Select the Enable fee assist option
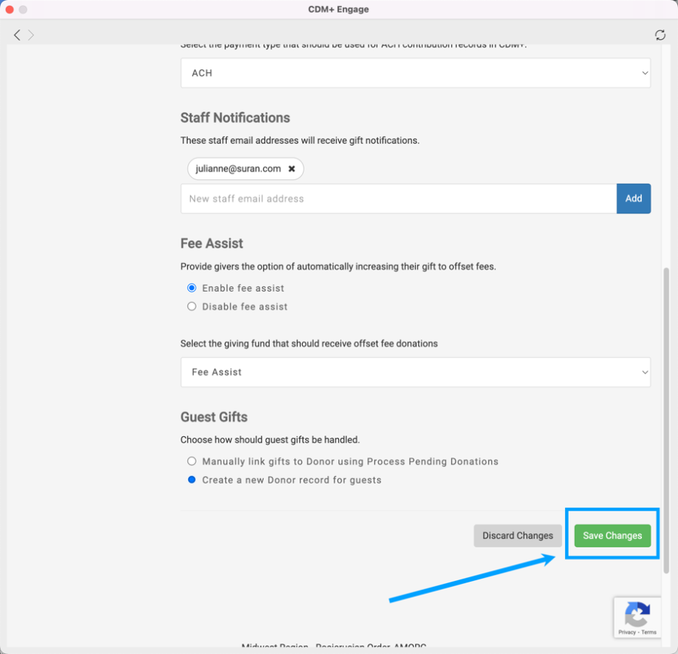The width and height of the screenshot is (678, 654). [191, 288]
